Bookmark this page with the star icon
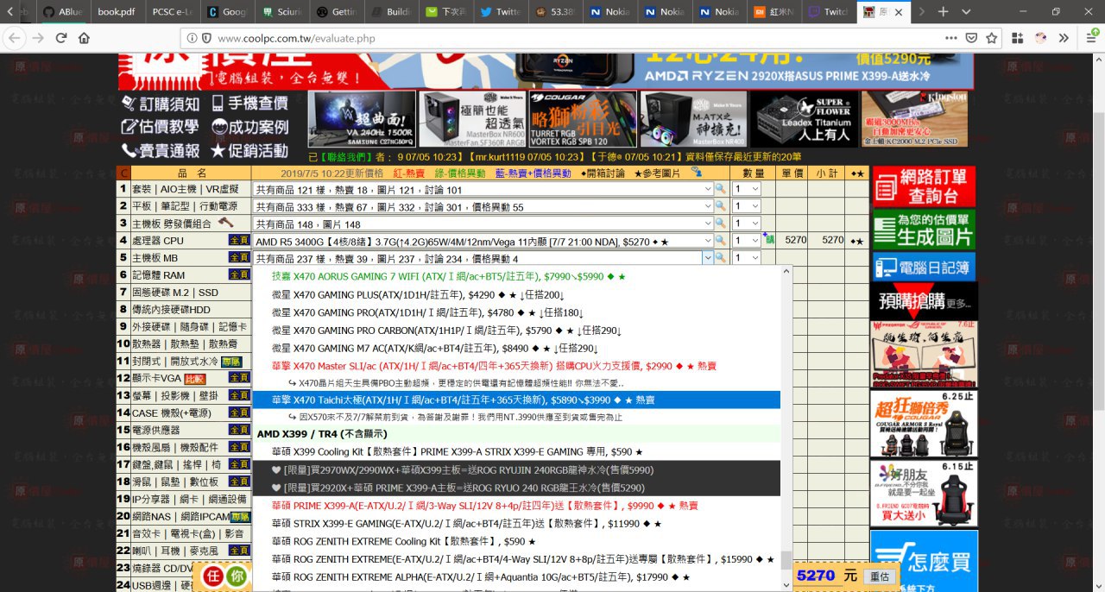The width and height of the screenshot is (1105, 592). tap(992, 38)
